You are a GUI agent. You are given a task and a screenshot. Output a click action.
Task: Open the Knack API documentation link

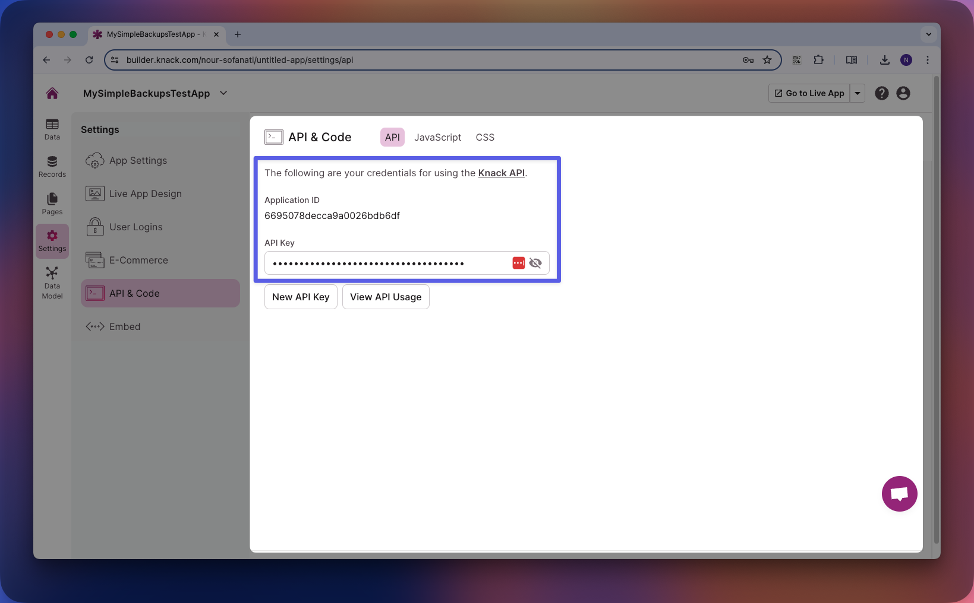click(x=501, y=173)
